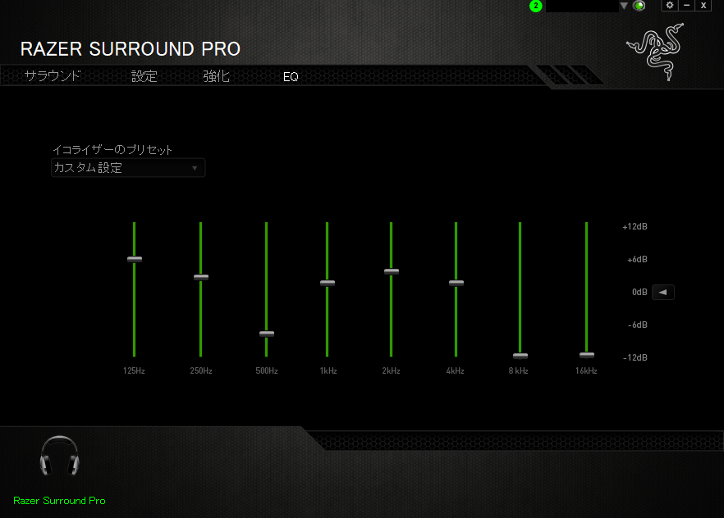Click the 8 kHz frequency label
This screenshot has width=724, height=518.
click(x=519, y=370)
